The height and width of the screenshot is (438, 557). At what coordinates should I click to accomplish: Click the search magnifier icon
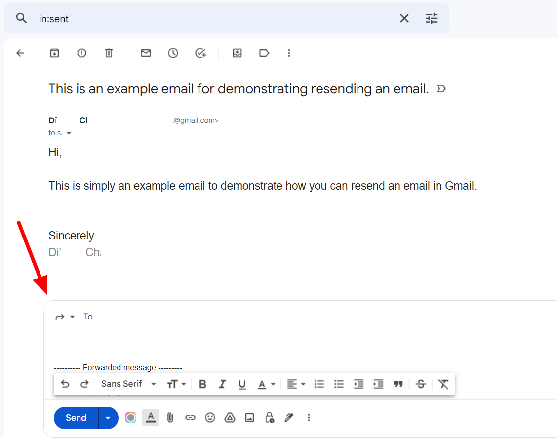pos(21,18)
